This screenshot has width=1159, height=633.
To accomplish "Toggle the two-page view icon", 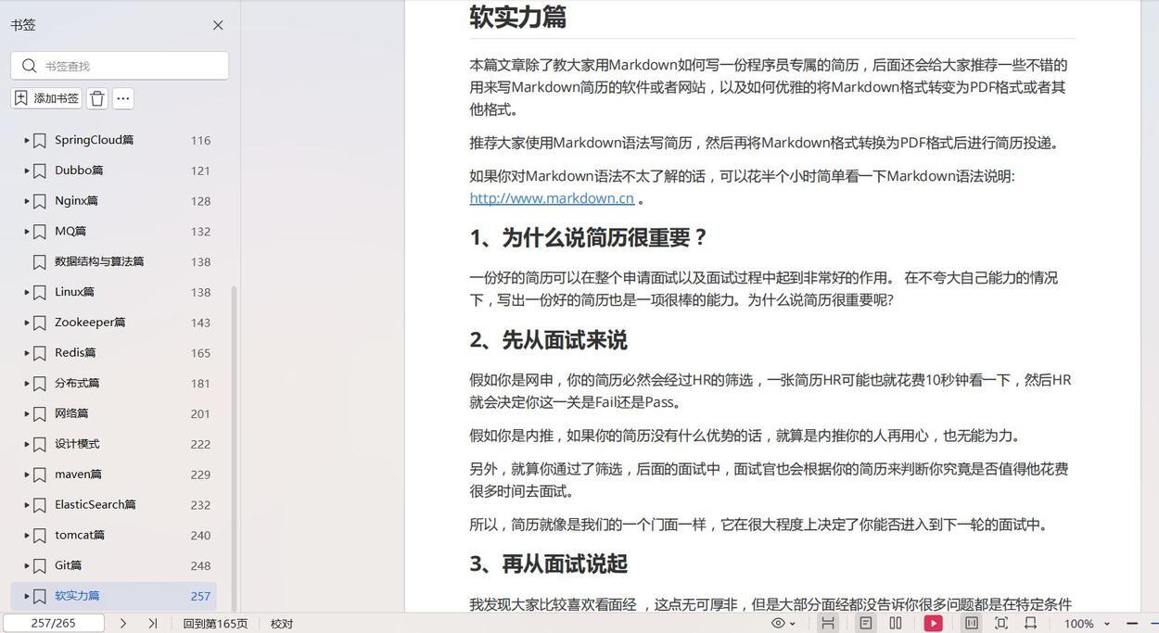I will [896, 624].
